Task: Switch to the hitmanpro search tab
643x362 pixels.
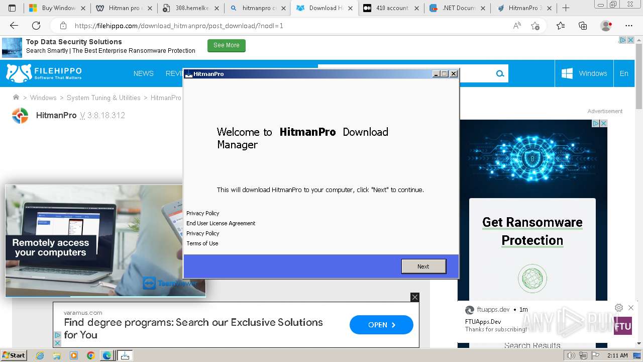Action: click(257, 8)
